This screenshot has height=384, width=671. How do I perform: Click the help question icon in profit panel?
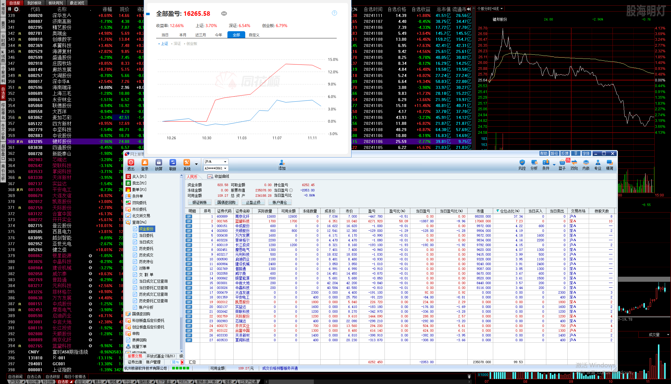coord(334,13)
